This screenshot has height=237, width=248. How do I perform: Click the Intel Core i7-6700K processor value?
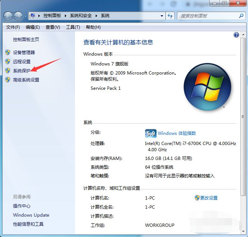(x=190, y=146)
